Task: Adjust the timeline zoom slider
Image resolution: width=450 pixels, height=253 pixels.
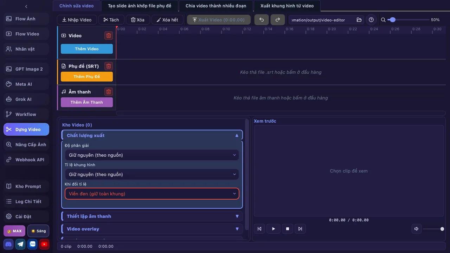Action: 408,20
